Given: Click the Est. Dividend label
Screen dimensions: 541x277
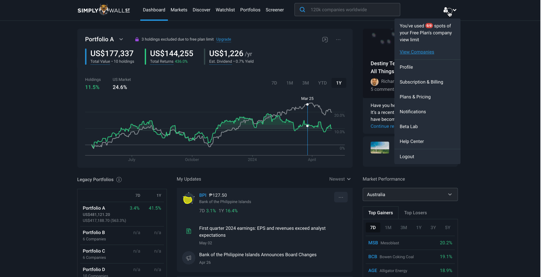Looking at the screenshot, I should coord(220,61).
